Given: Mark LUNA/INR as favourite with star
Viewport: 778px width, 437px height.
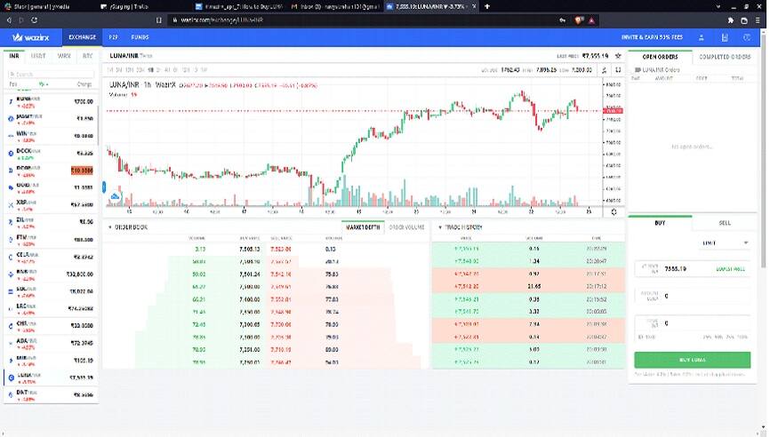Looking at the screenshot, I should click(618, 56).
